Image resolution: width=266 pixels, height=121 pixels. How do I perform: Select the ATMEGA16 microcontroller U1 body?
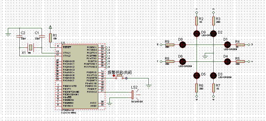[80, 77]
